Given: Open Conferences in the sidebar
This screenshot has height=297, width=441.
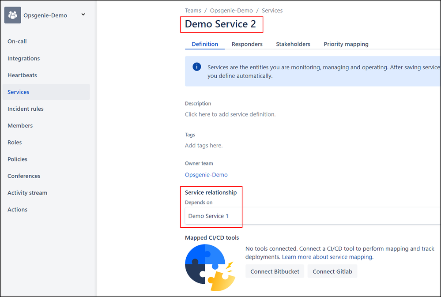Looking at the screenshot, I should (x=24, y=176).
